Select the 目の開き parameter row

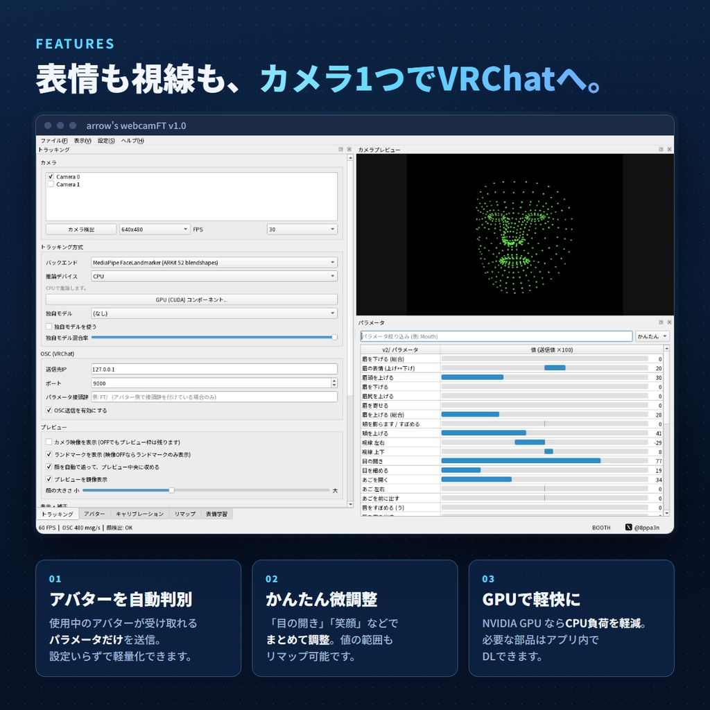(x=512, y=461)
